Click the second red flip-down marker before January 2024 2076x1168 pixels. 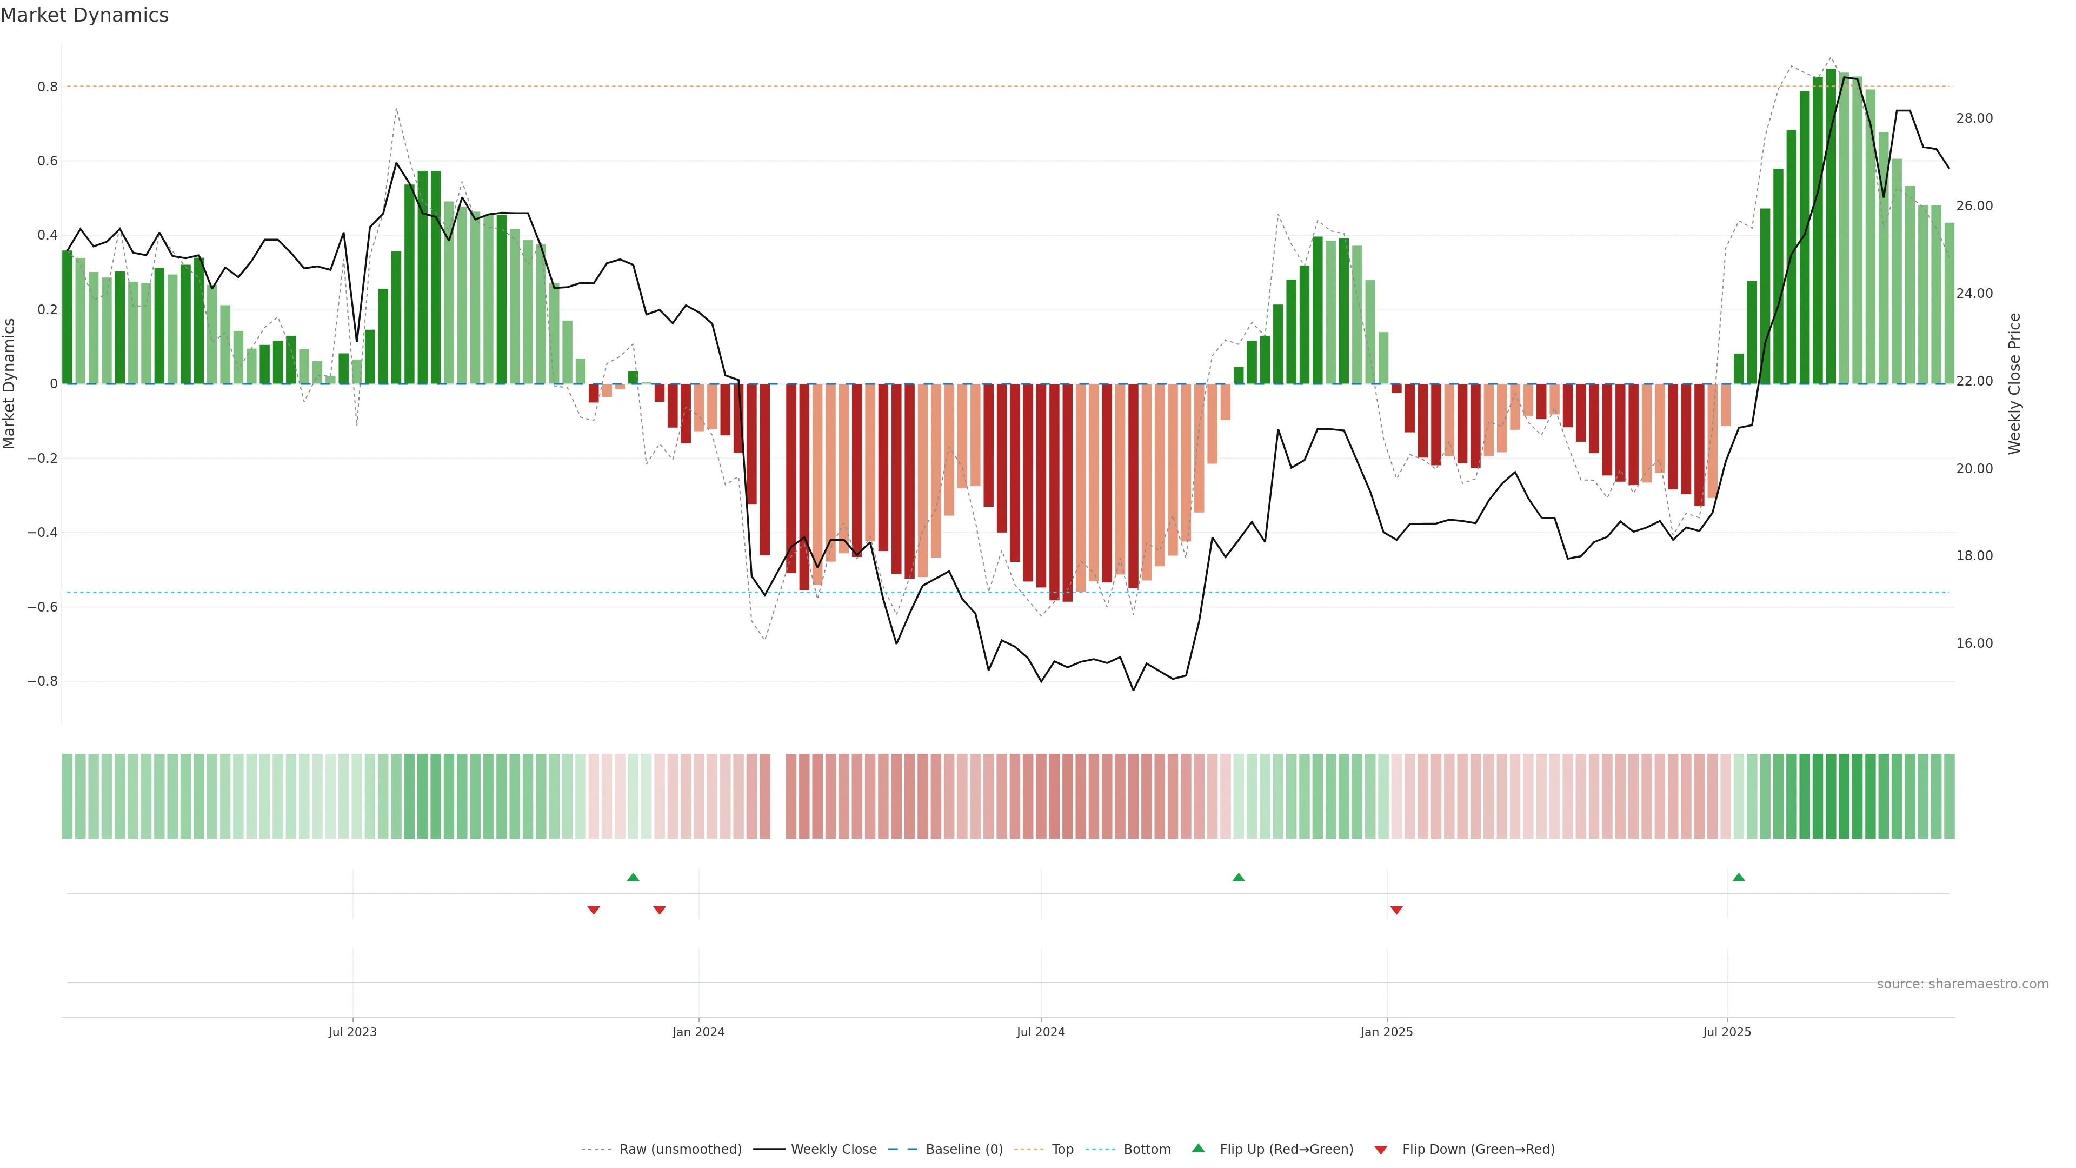click(659, 910)
